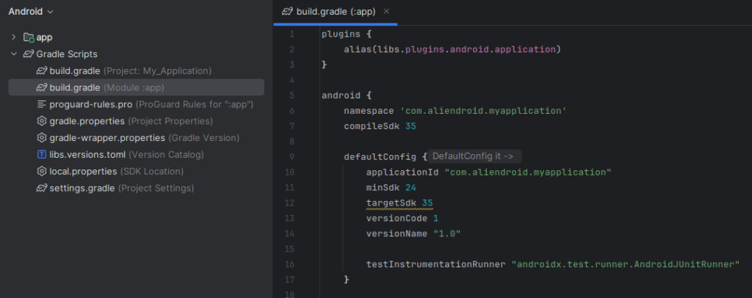Close the build.gradle (:app) tab

click(x=386, y=12)
